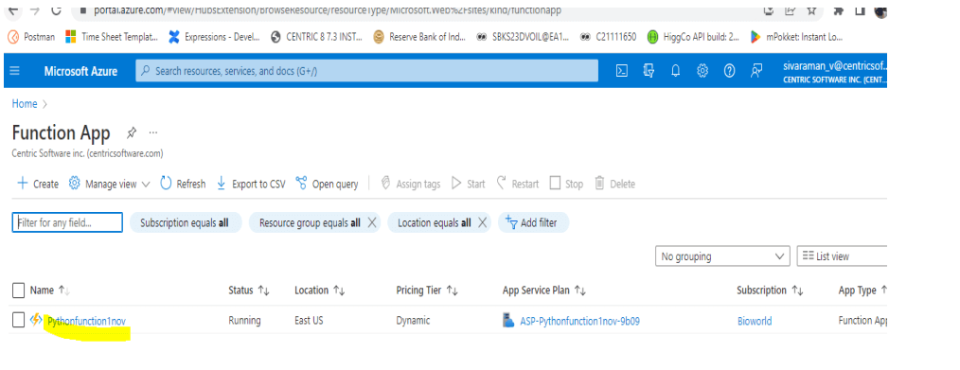This screenshot has height=370, width=960.
Task: Focus the Filter for any field box
Action: pyautogui.click(x=67, y=222)
